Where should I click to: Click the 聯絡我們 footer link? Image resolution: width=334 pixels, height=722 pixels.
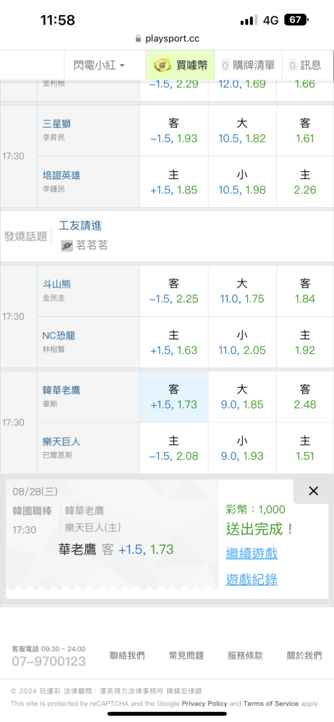pos(127,656)
